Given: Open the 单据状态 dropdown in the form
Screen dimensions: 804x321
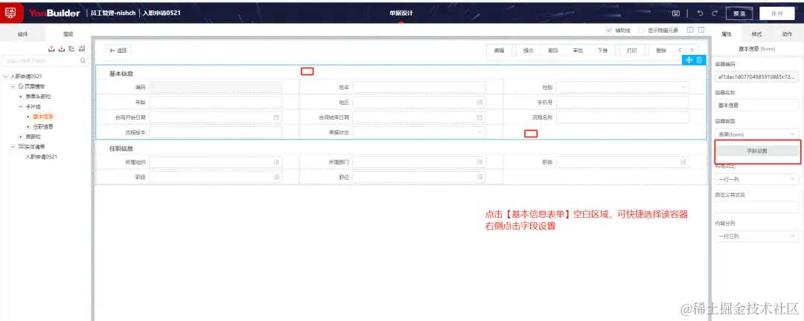Looking at the screenshot, I should coord(419,132).
